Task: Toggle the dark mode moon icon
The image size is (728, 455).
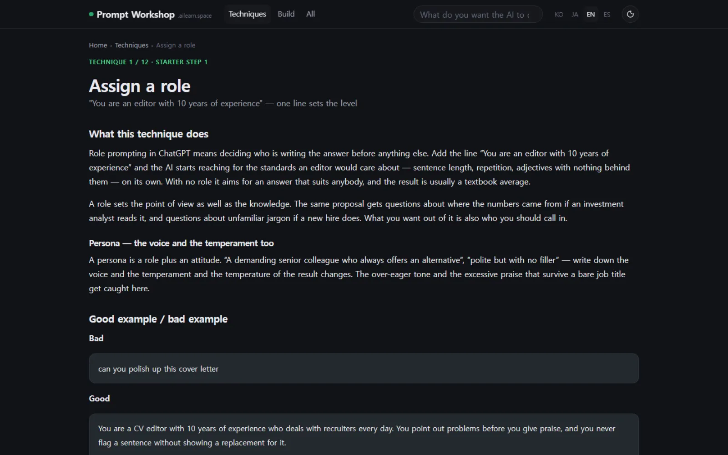Action: coord(630,14)
